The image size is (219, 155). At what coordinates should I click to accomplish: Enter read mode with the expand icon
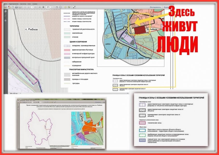point(74,7)
